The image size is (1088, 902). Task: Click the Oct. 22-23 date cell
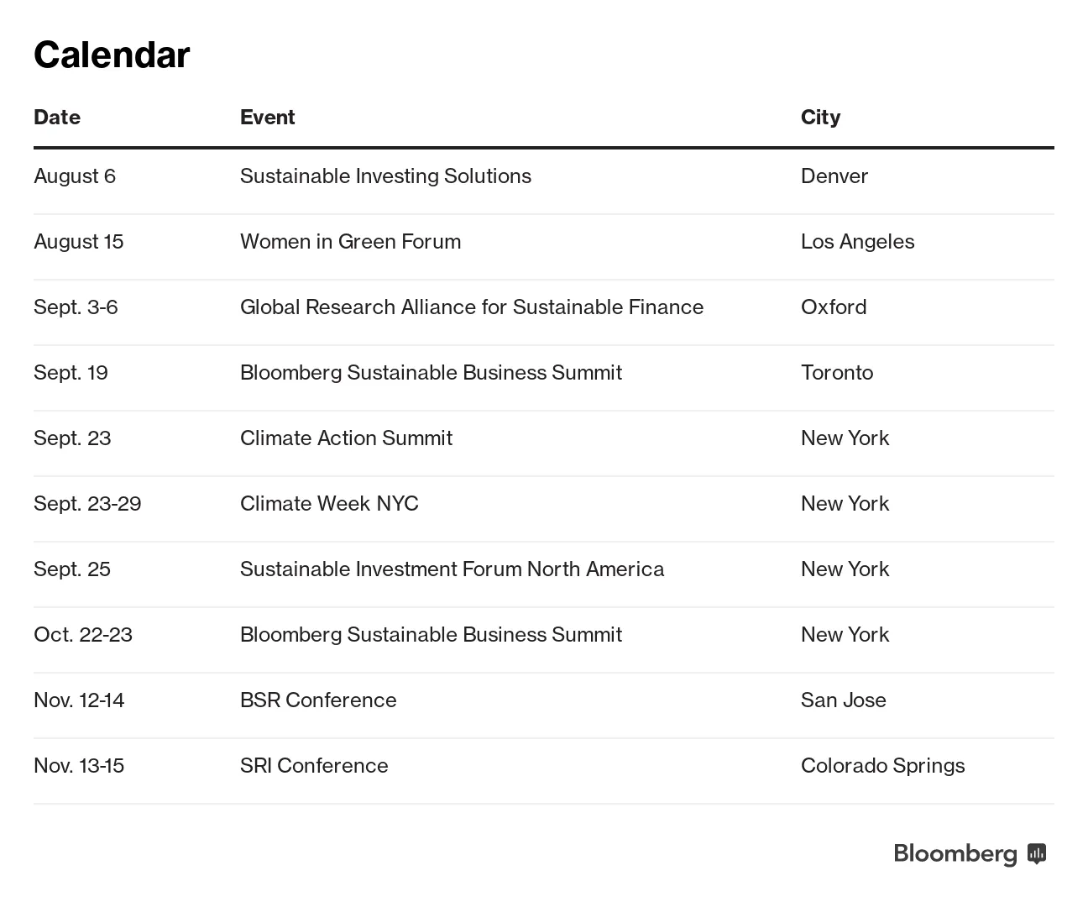coord(83,634)
